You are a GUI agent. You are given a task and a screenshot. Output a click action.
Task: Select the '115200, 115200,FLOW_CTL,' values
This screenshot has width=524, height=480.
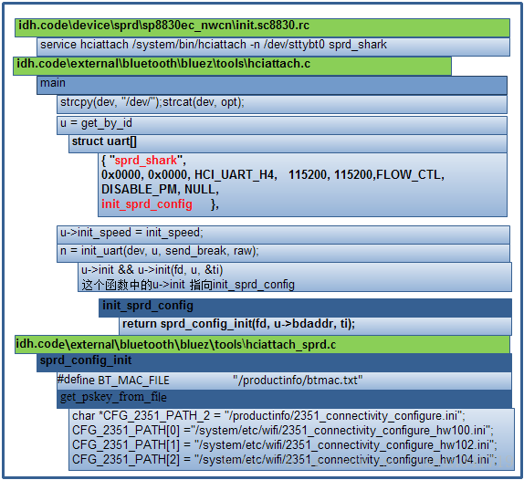pos(367,174)
